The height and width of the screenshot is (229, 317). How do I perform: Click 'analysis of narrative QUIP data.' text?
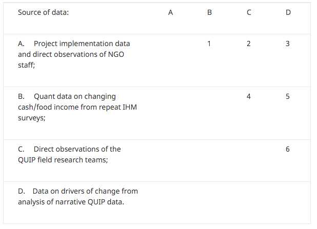point(71,202)
